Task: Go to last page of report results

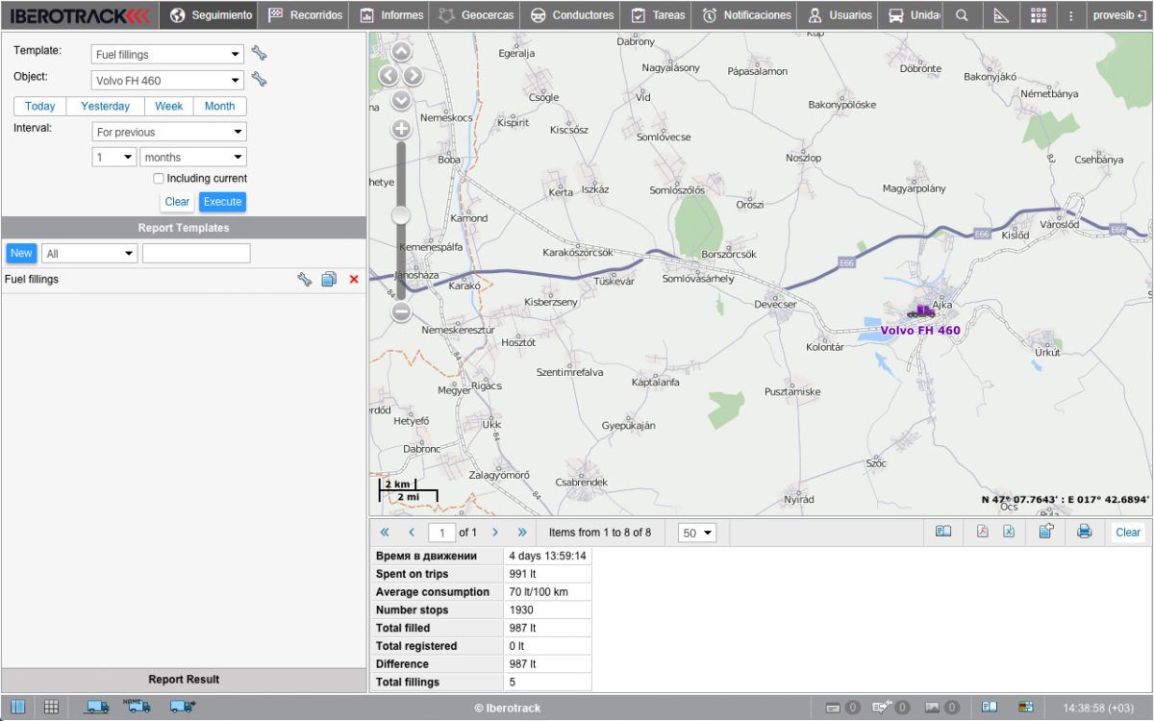Action: pyautogui.click(x=522, y=532)
